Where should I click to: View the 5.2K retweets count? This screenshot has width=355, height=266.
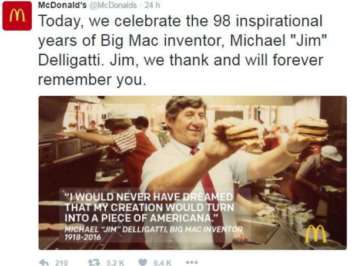115,262
